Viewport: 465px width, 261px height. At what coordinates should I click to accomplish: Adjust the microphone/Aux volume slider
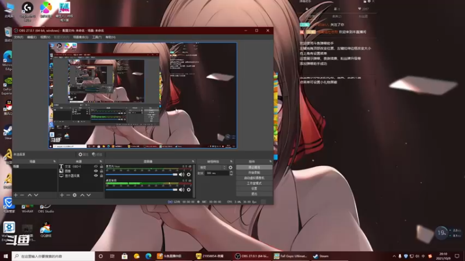(x=141, y=175)
